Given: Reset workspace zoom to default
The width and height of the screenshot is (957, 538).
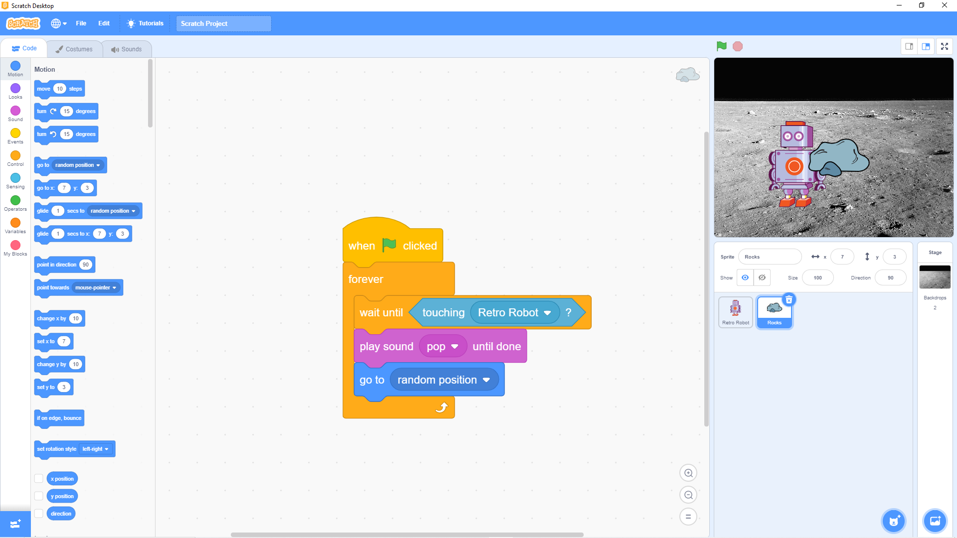Looking at the screenshot, I should pos(688,517).
